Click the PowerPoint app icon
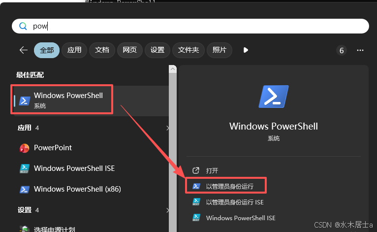This screenshot has width=377, height=232. (24, 148)
